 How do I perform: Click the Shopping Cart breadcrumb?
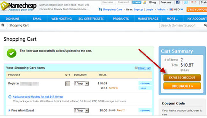(x=19, y=25)
